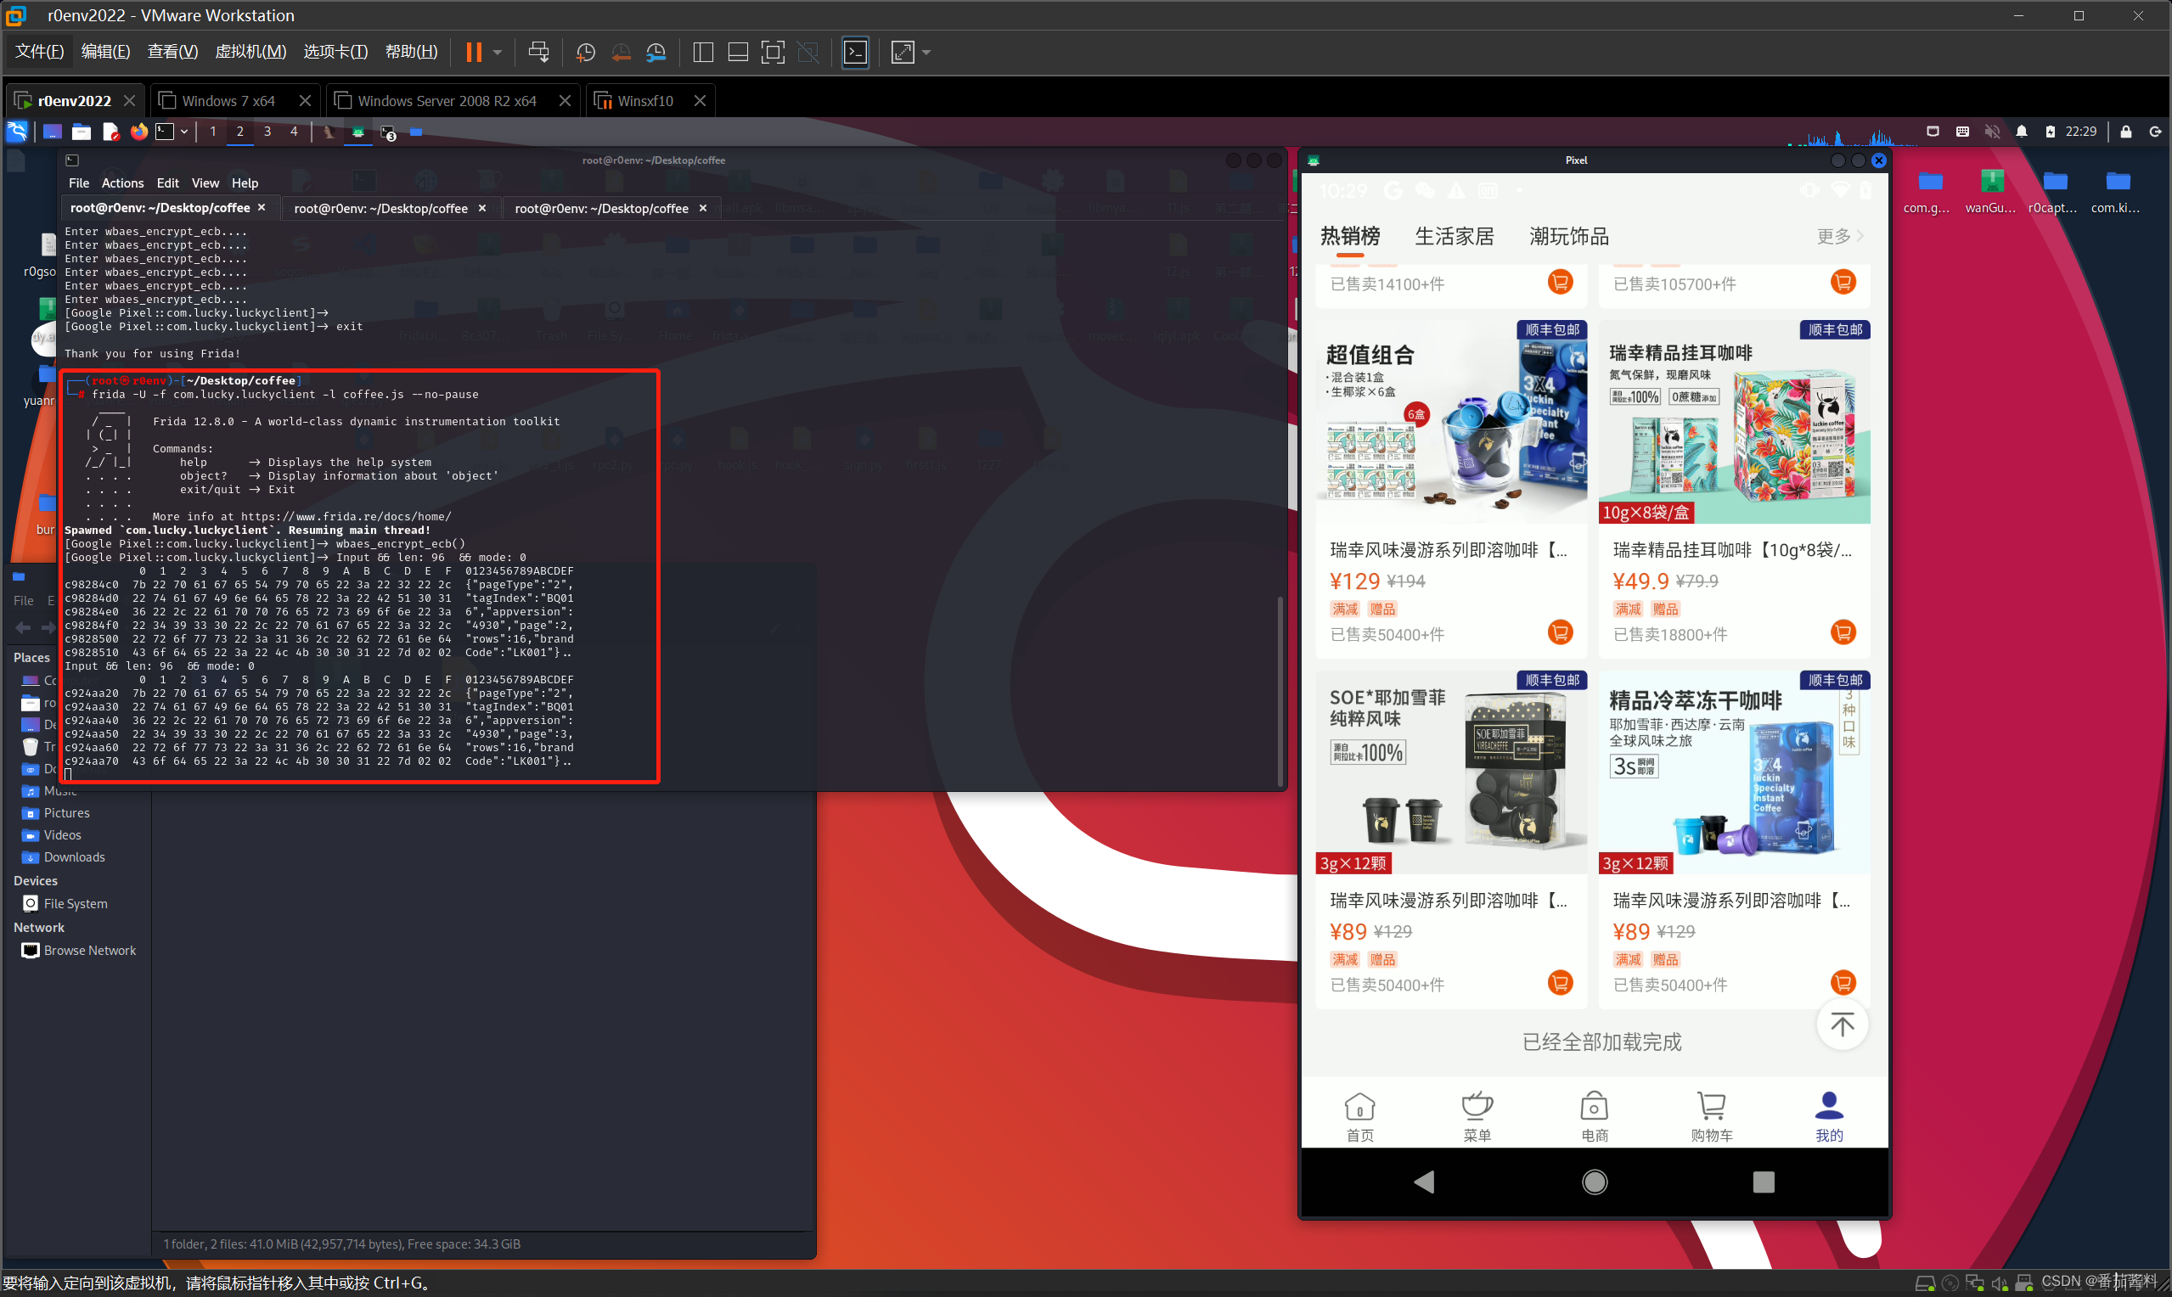Open the file manager icon in Kali panel
Screen dimensions: 2172x1297
(82, 132)
